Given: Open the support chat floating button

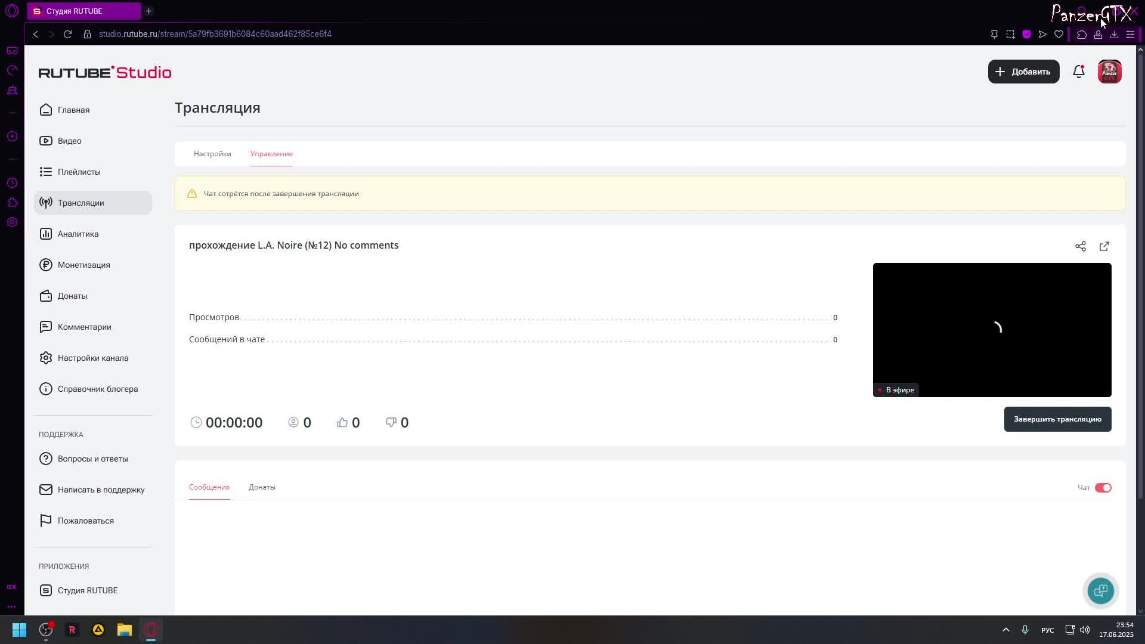Looking at the screenshot, I should click(1100, 591).
